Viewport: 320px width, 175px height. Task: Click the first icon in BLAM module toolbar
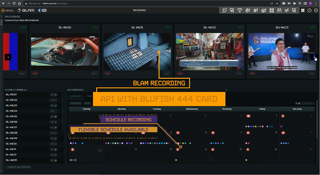[x=224, y=10]
